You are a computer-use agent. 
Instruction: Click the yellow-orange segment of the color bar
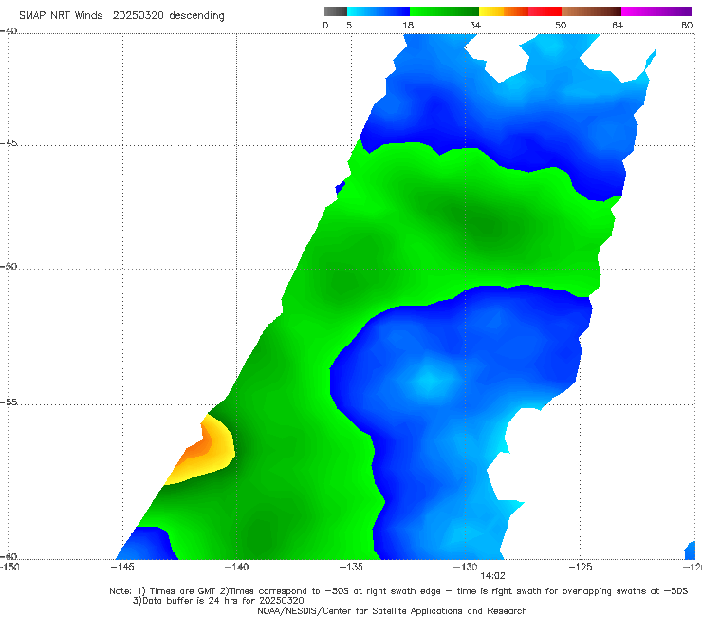coord(504,11)
